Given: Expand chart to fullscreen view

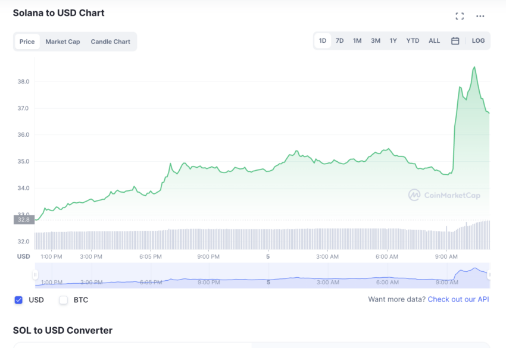Looking at the screenshot, I should [x=459, y=16].
